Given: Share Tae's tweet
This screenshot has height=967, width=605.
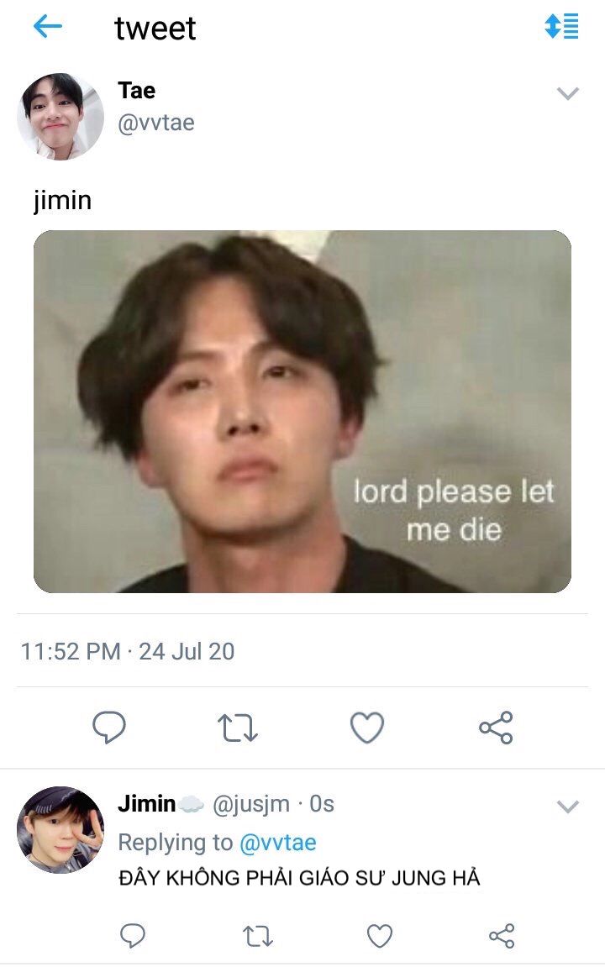Looking at the screenshot, I should [x=496, y=728].
